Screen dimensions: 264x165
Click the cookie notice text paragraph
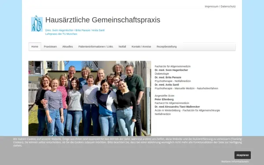(128, 142)
